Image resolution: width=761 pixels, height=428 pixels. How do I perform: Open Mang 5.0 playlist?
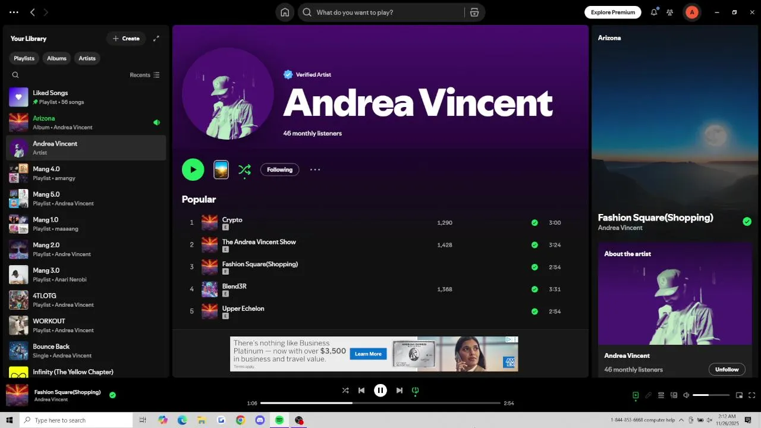86,199
